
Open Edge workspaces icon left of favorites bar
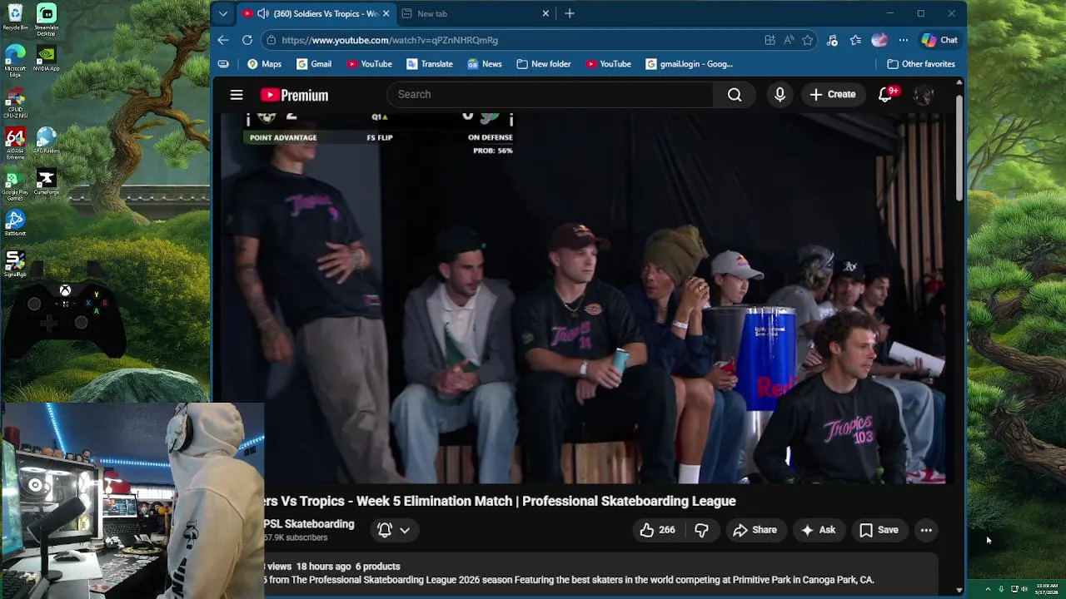tap(223, 64)
